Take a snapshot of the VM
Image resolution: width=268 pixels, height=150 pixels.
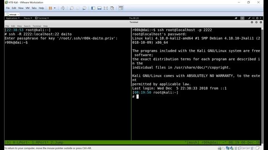click(x=72, y=8)
